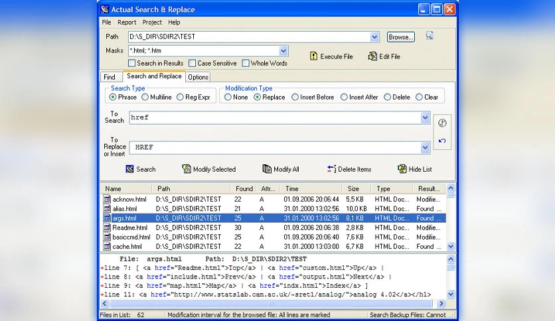Screen dimensions: 555x321
Task: Click the preview pane scroll left arrow
Action: pos(104,303)
